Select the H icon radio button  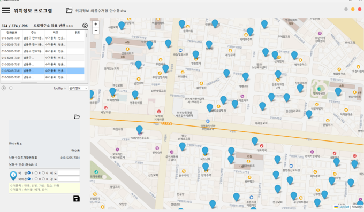[x=36, y=179]
